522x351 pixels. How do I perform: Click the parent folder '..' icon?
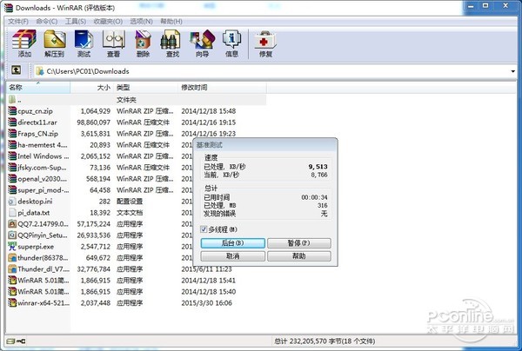pos(12,99)
